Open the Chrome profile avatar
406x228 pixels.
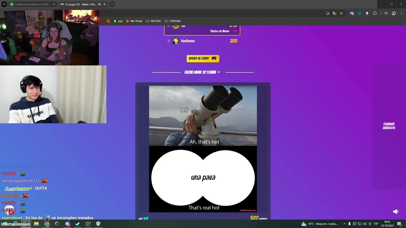pyautogui.click(x=394, y=13)
